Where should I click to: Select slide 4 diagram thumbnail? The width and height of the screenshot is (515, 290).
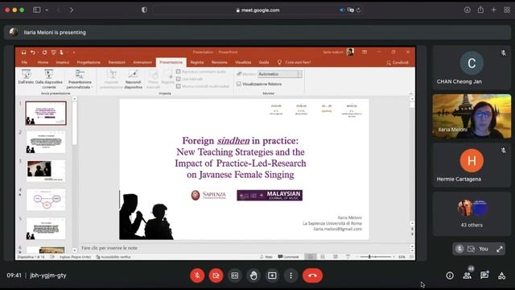click(46, 200)
